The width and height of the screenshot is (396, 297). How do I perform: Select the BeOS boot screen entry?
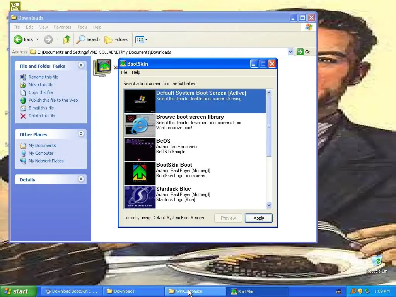[x=195, y=149]
